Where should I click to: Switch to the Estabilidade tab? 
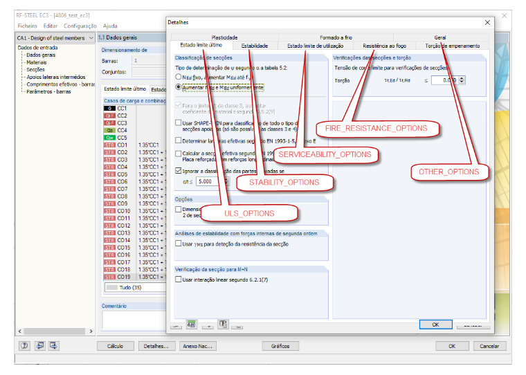coord(255,46)
